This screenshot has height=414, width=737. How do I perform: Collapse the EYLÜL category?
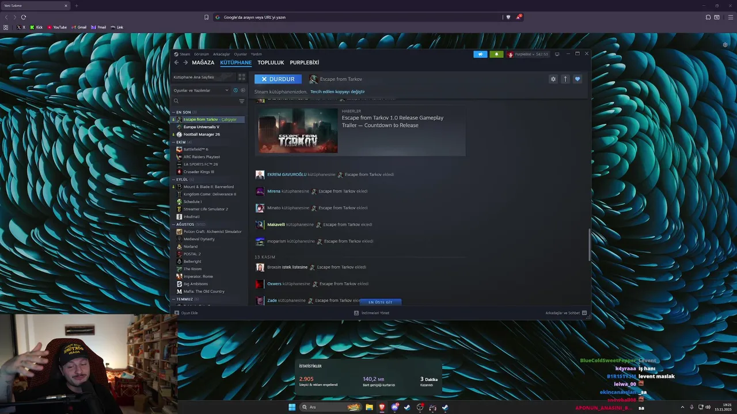point(173,179)
